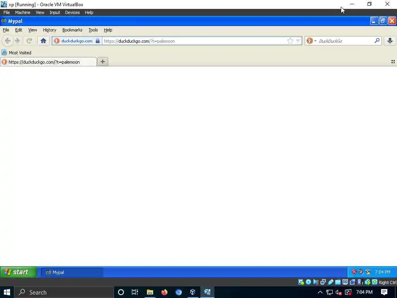The width and height of the screenshot is (397, 298).
Task: Restore down the Mypal browser window
Action: pyautogui.click(x=383, y=21)
